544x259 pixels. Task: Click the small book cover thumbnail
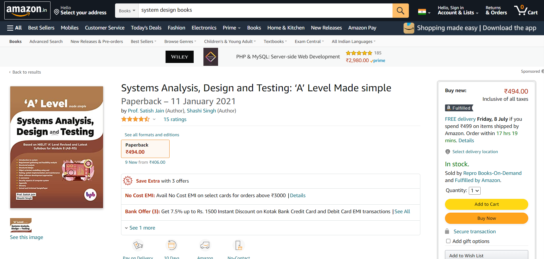click(x=21, y=225)
